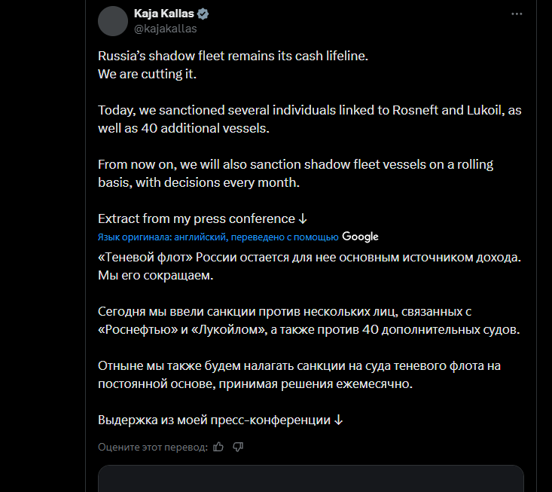Click "Extract from my press conference" line

pos(197,218)
